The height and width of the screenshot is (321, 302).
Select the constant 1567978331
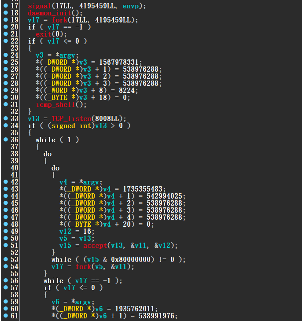pos(119,62)
